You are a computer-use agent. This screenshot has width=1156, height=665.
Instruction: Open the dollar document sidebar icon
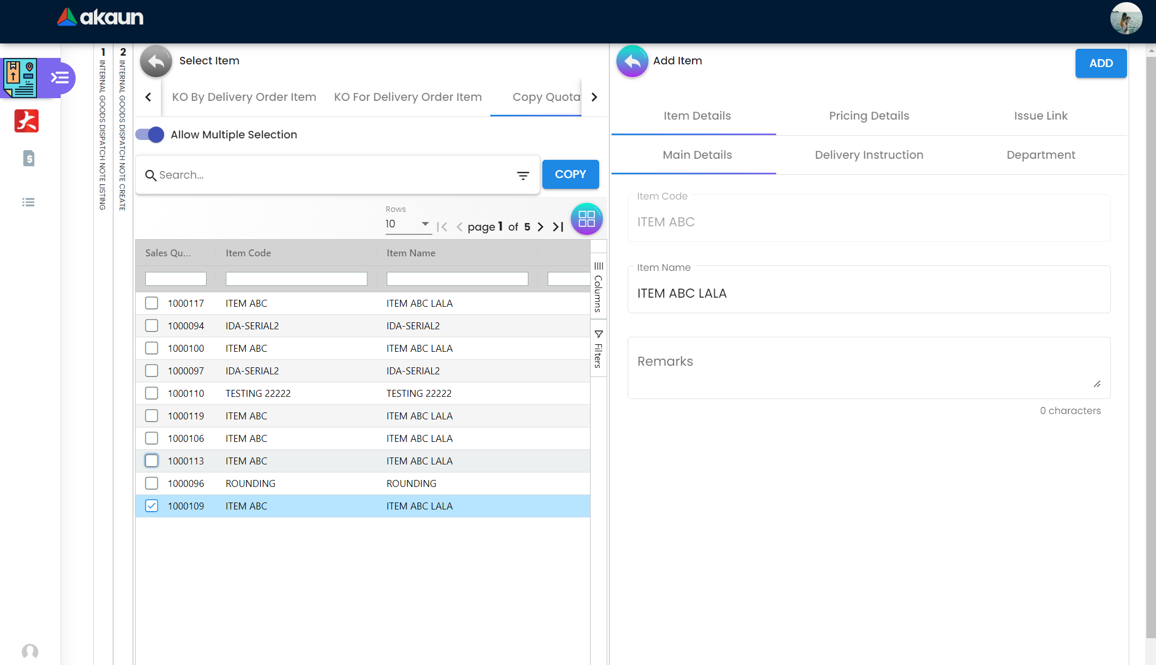click(28, 158)
